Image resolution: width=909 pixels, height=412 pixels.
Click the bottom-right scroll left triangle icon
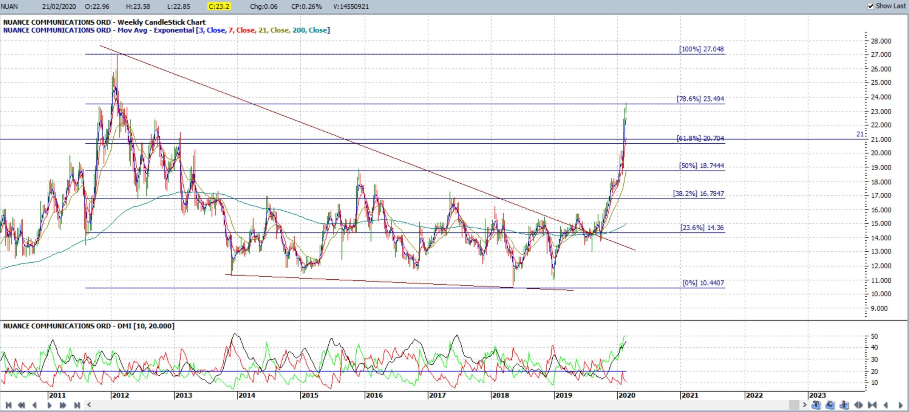click(x=886, y=405)
